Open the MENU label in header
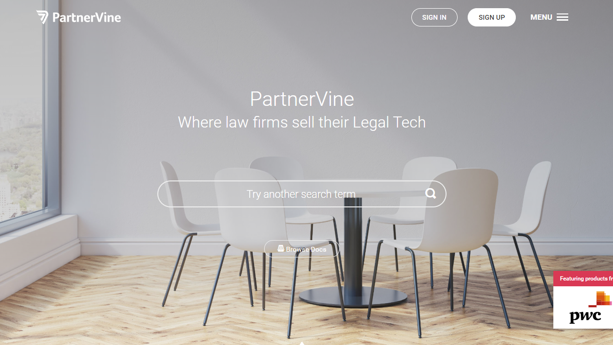The height and width of the screenshot is (345, 613). point(541,17)
